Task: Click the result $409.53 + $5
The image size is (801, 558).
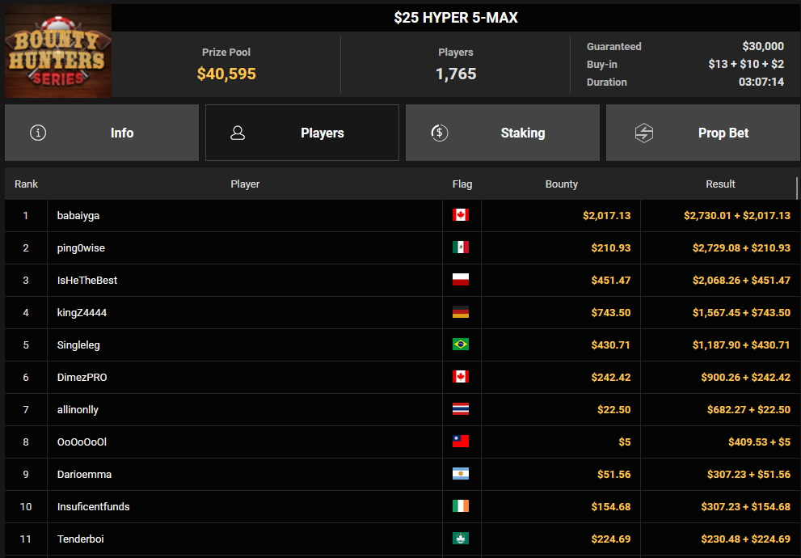Action: coord(759,442)
